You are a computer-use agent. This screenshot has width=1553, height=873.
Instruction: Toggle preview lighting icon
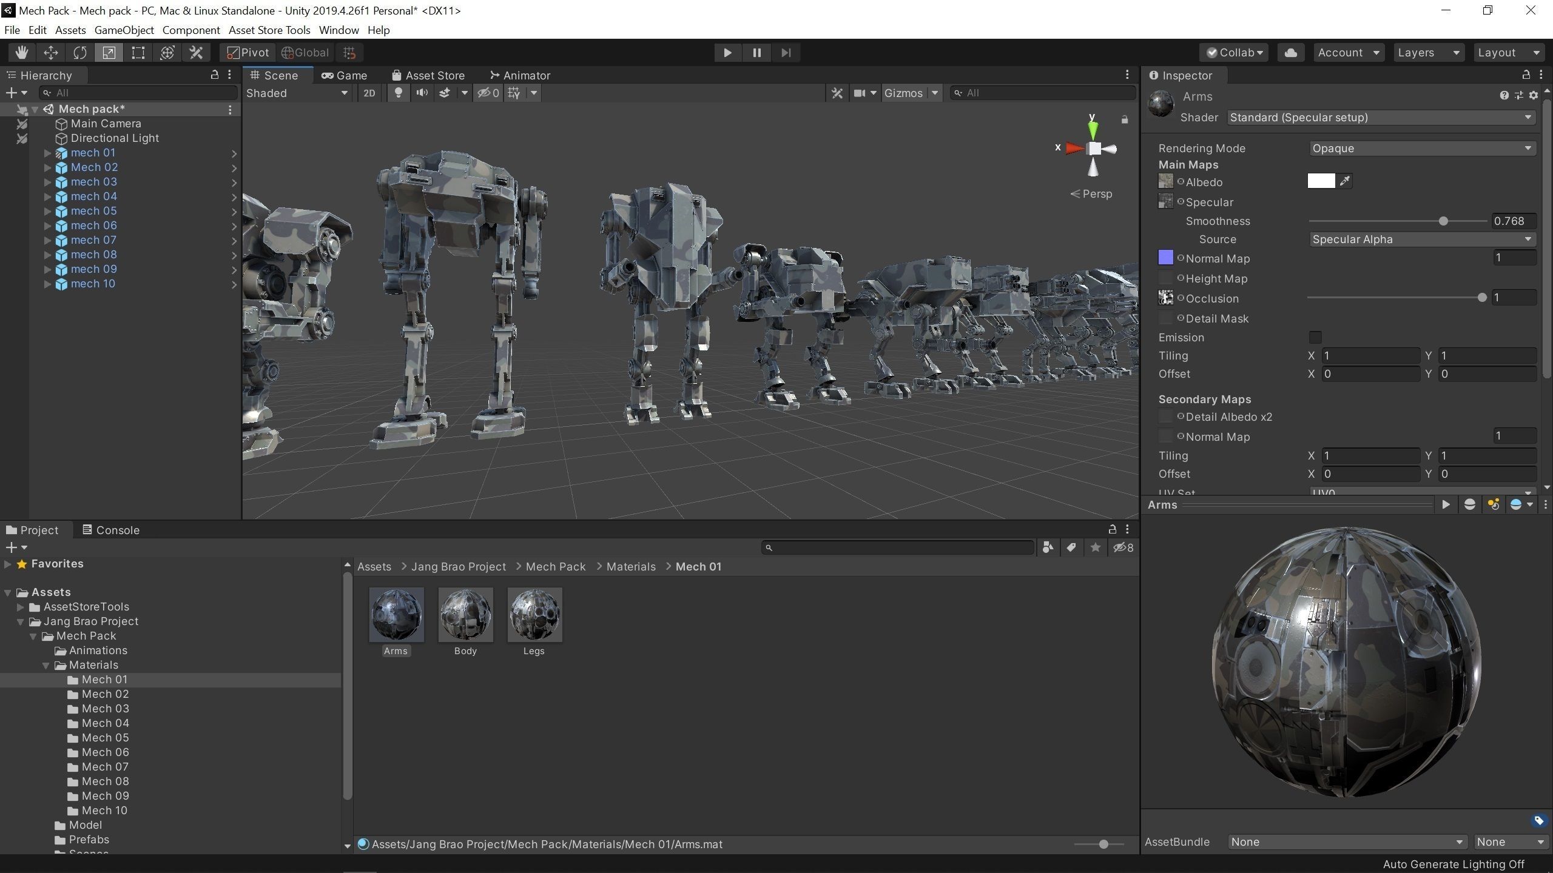(x=1493, y=504)
